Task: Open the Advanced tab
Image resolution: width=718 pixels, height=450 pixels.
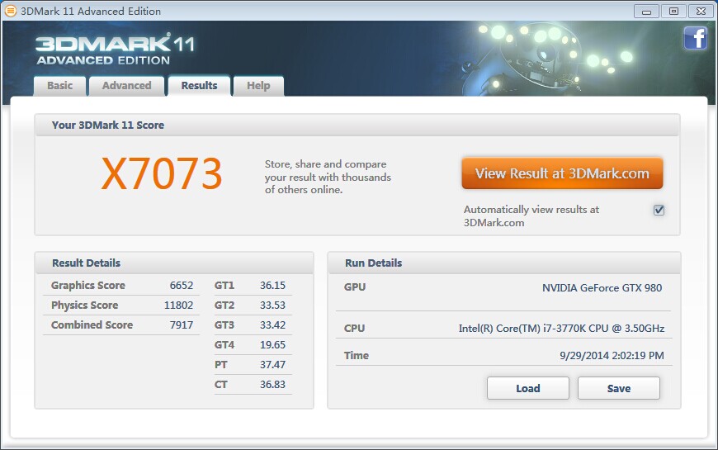Action: pyautogui.click(x=126, y=86)
